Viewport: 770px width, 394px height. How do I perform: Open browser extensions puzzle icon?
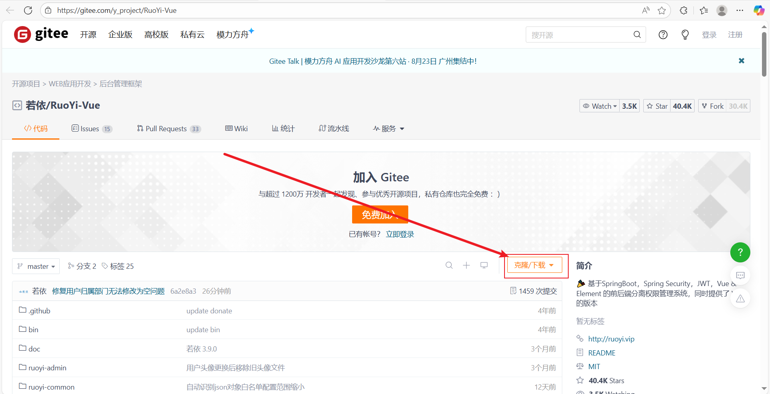(684, 10)
